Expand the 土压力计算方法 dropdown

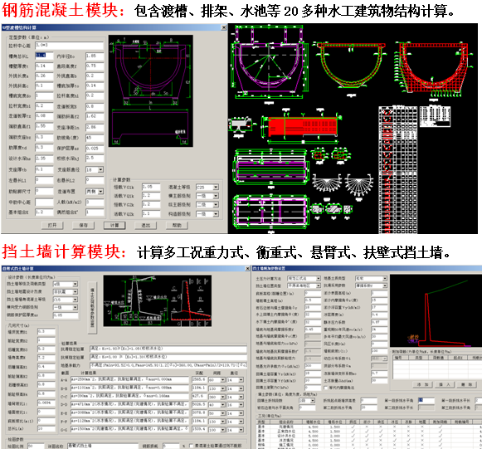[x=319, y=278]
